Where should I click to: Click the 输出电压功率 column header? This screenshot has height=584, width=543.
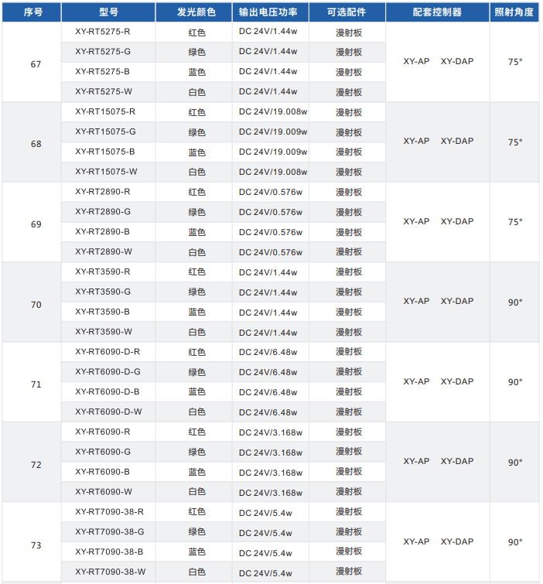point(270,12)
